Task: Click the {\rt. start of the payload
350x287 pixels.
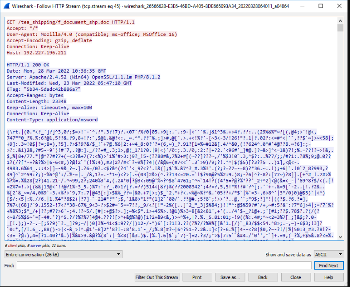Action: click(14, 132)
